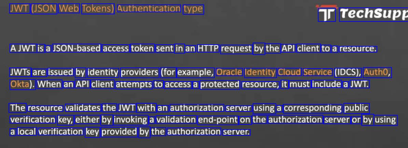Click the orange 'Okta' text

click(x=19, y=84)
